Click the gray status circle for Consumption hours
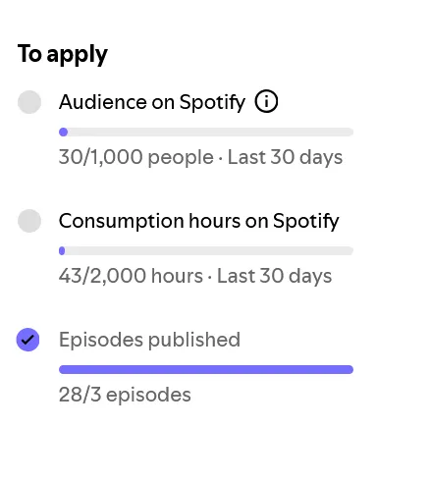 pyautogui.click(x=29, y=221)
